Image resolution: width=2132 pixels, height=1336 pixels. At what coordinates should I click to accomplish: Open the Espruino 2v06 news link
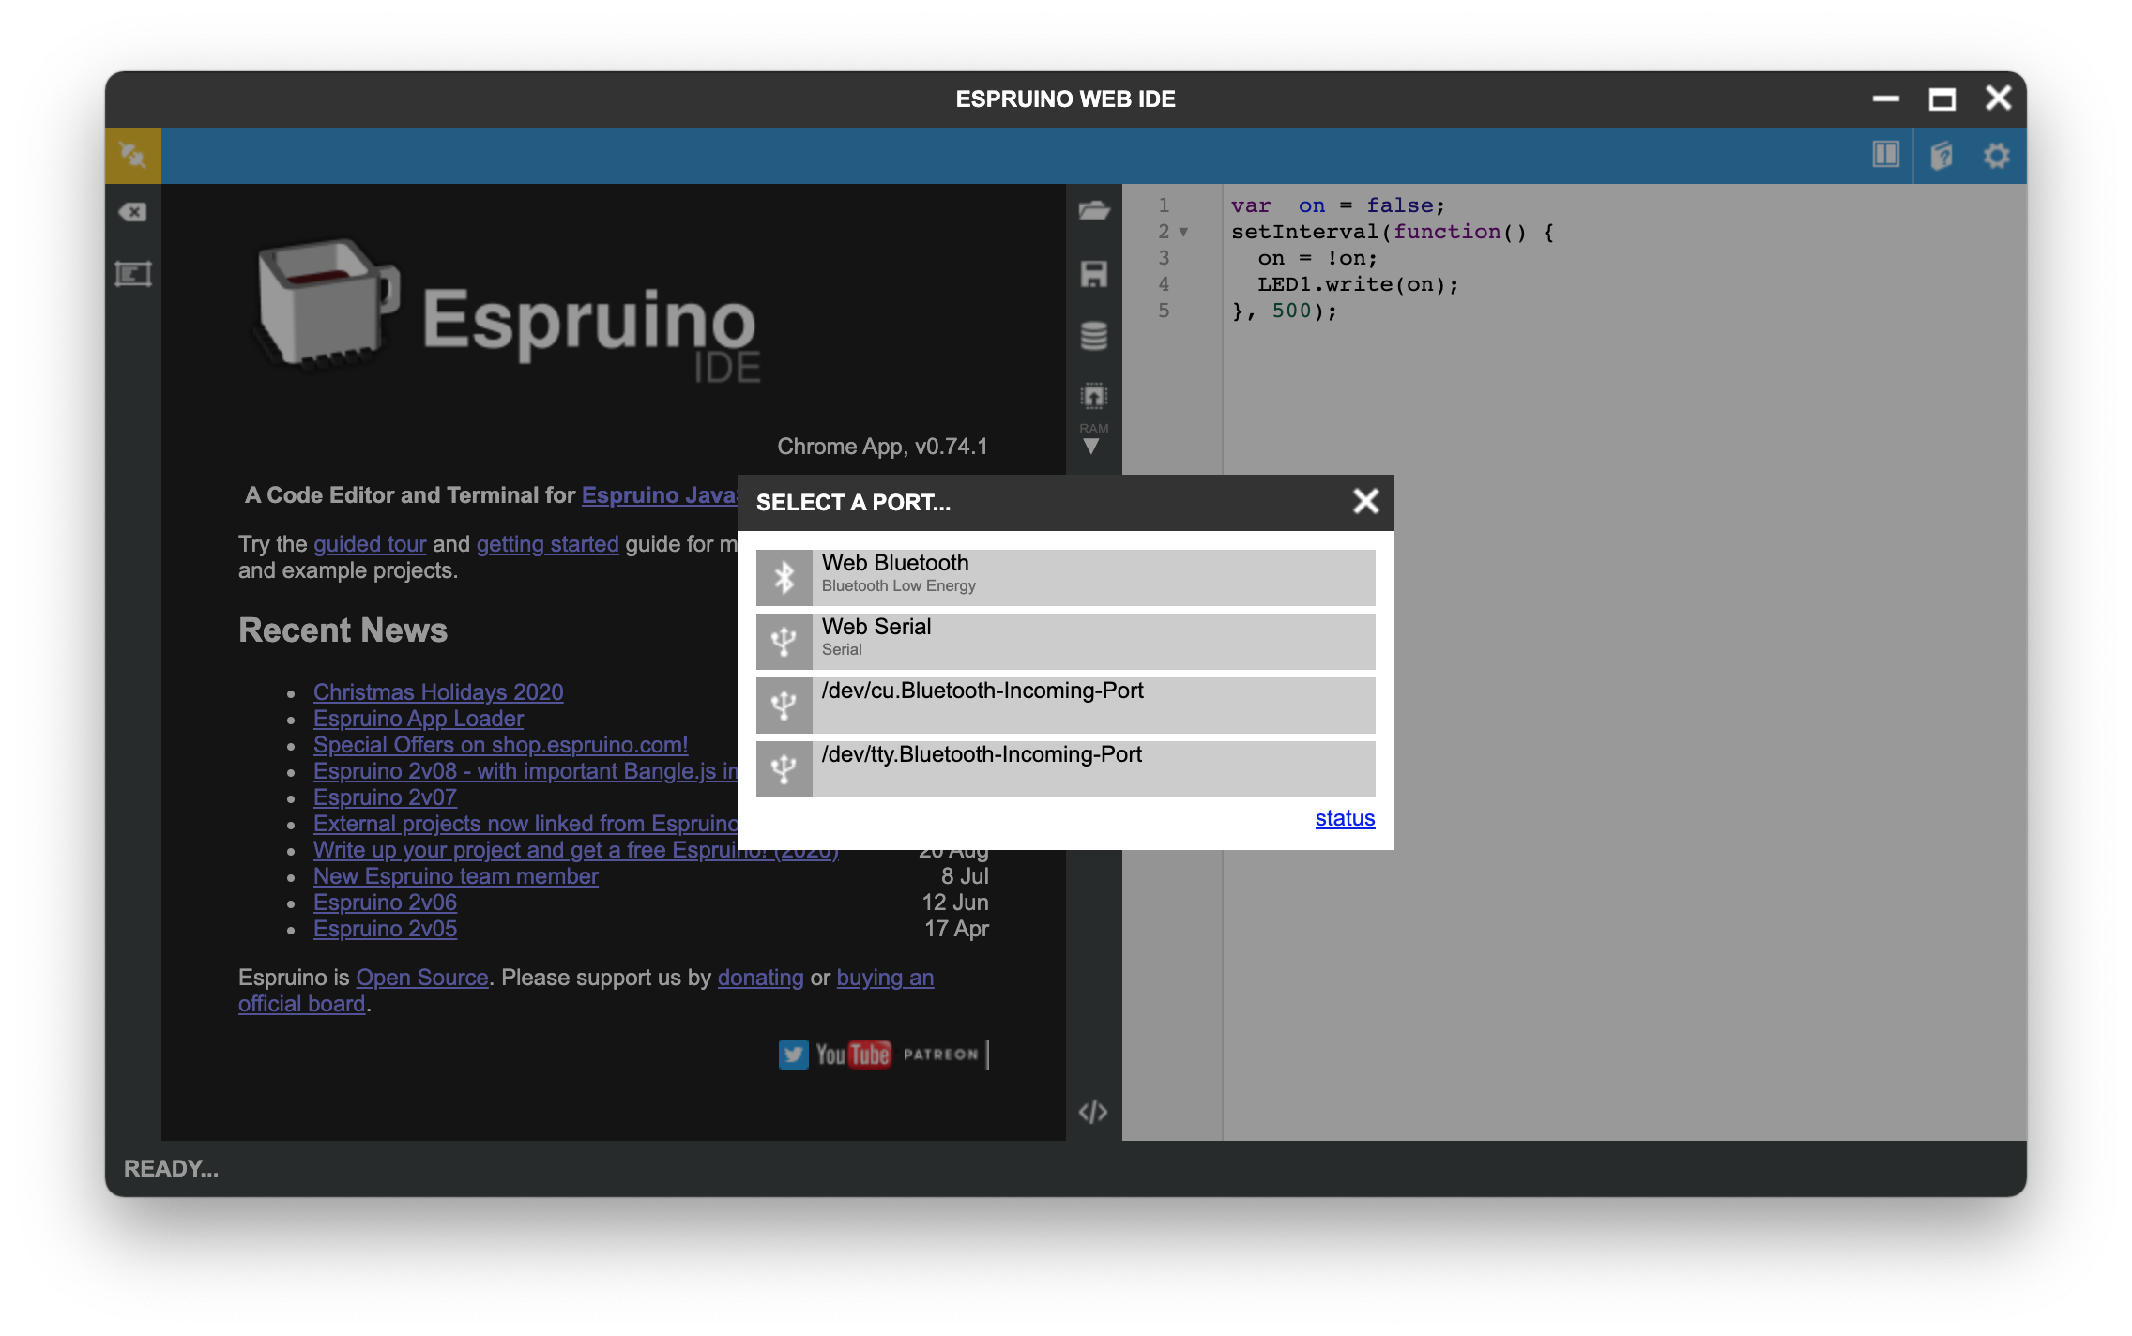tap(385, 903)
